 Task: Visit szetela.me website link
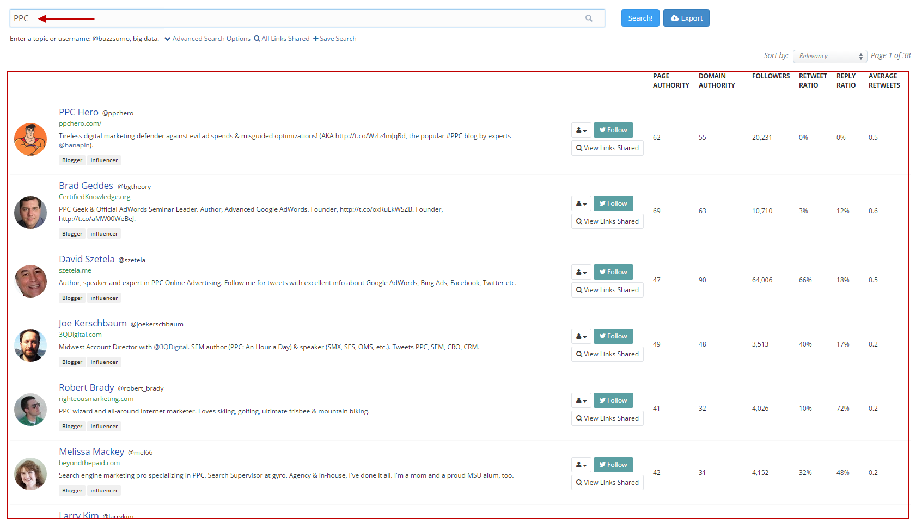click(x=75, y=270)
